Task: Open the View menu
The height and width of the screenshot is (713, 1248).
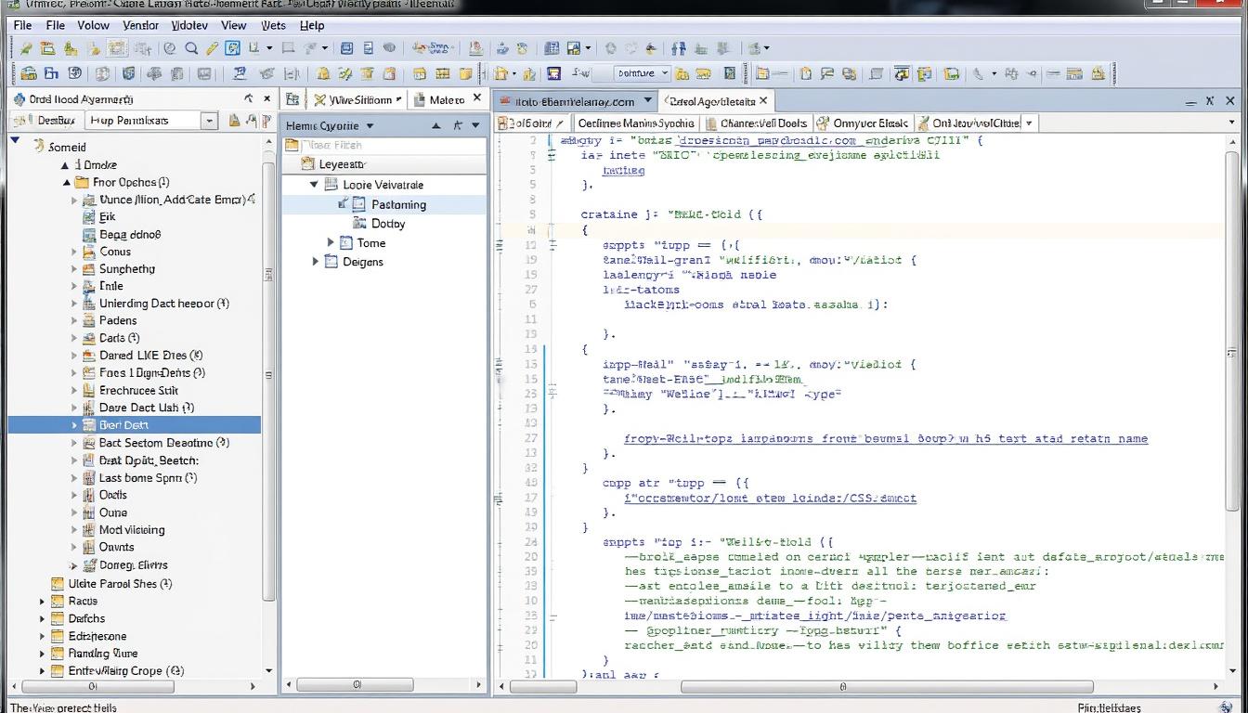Action: 233,25
